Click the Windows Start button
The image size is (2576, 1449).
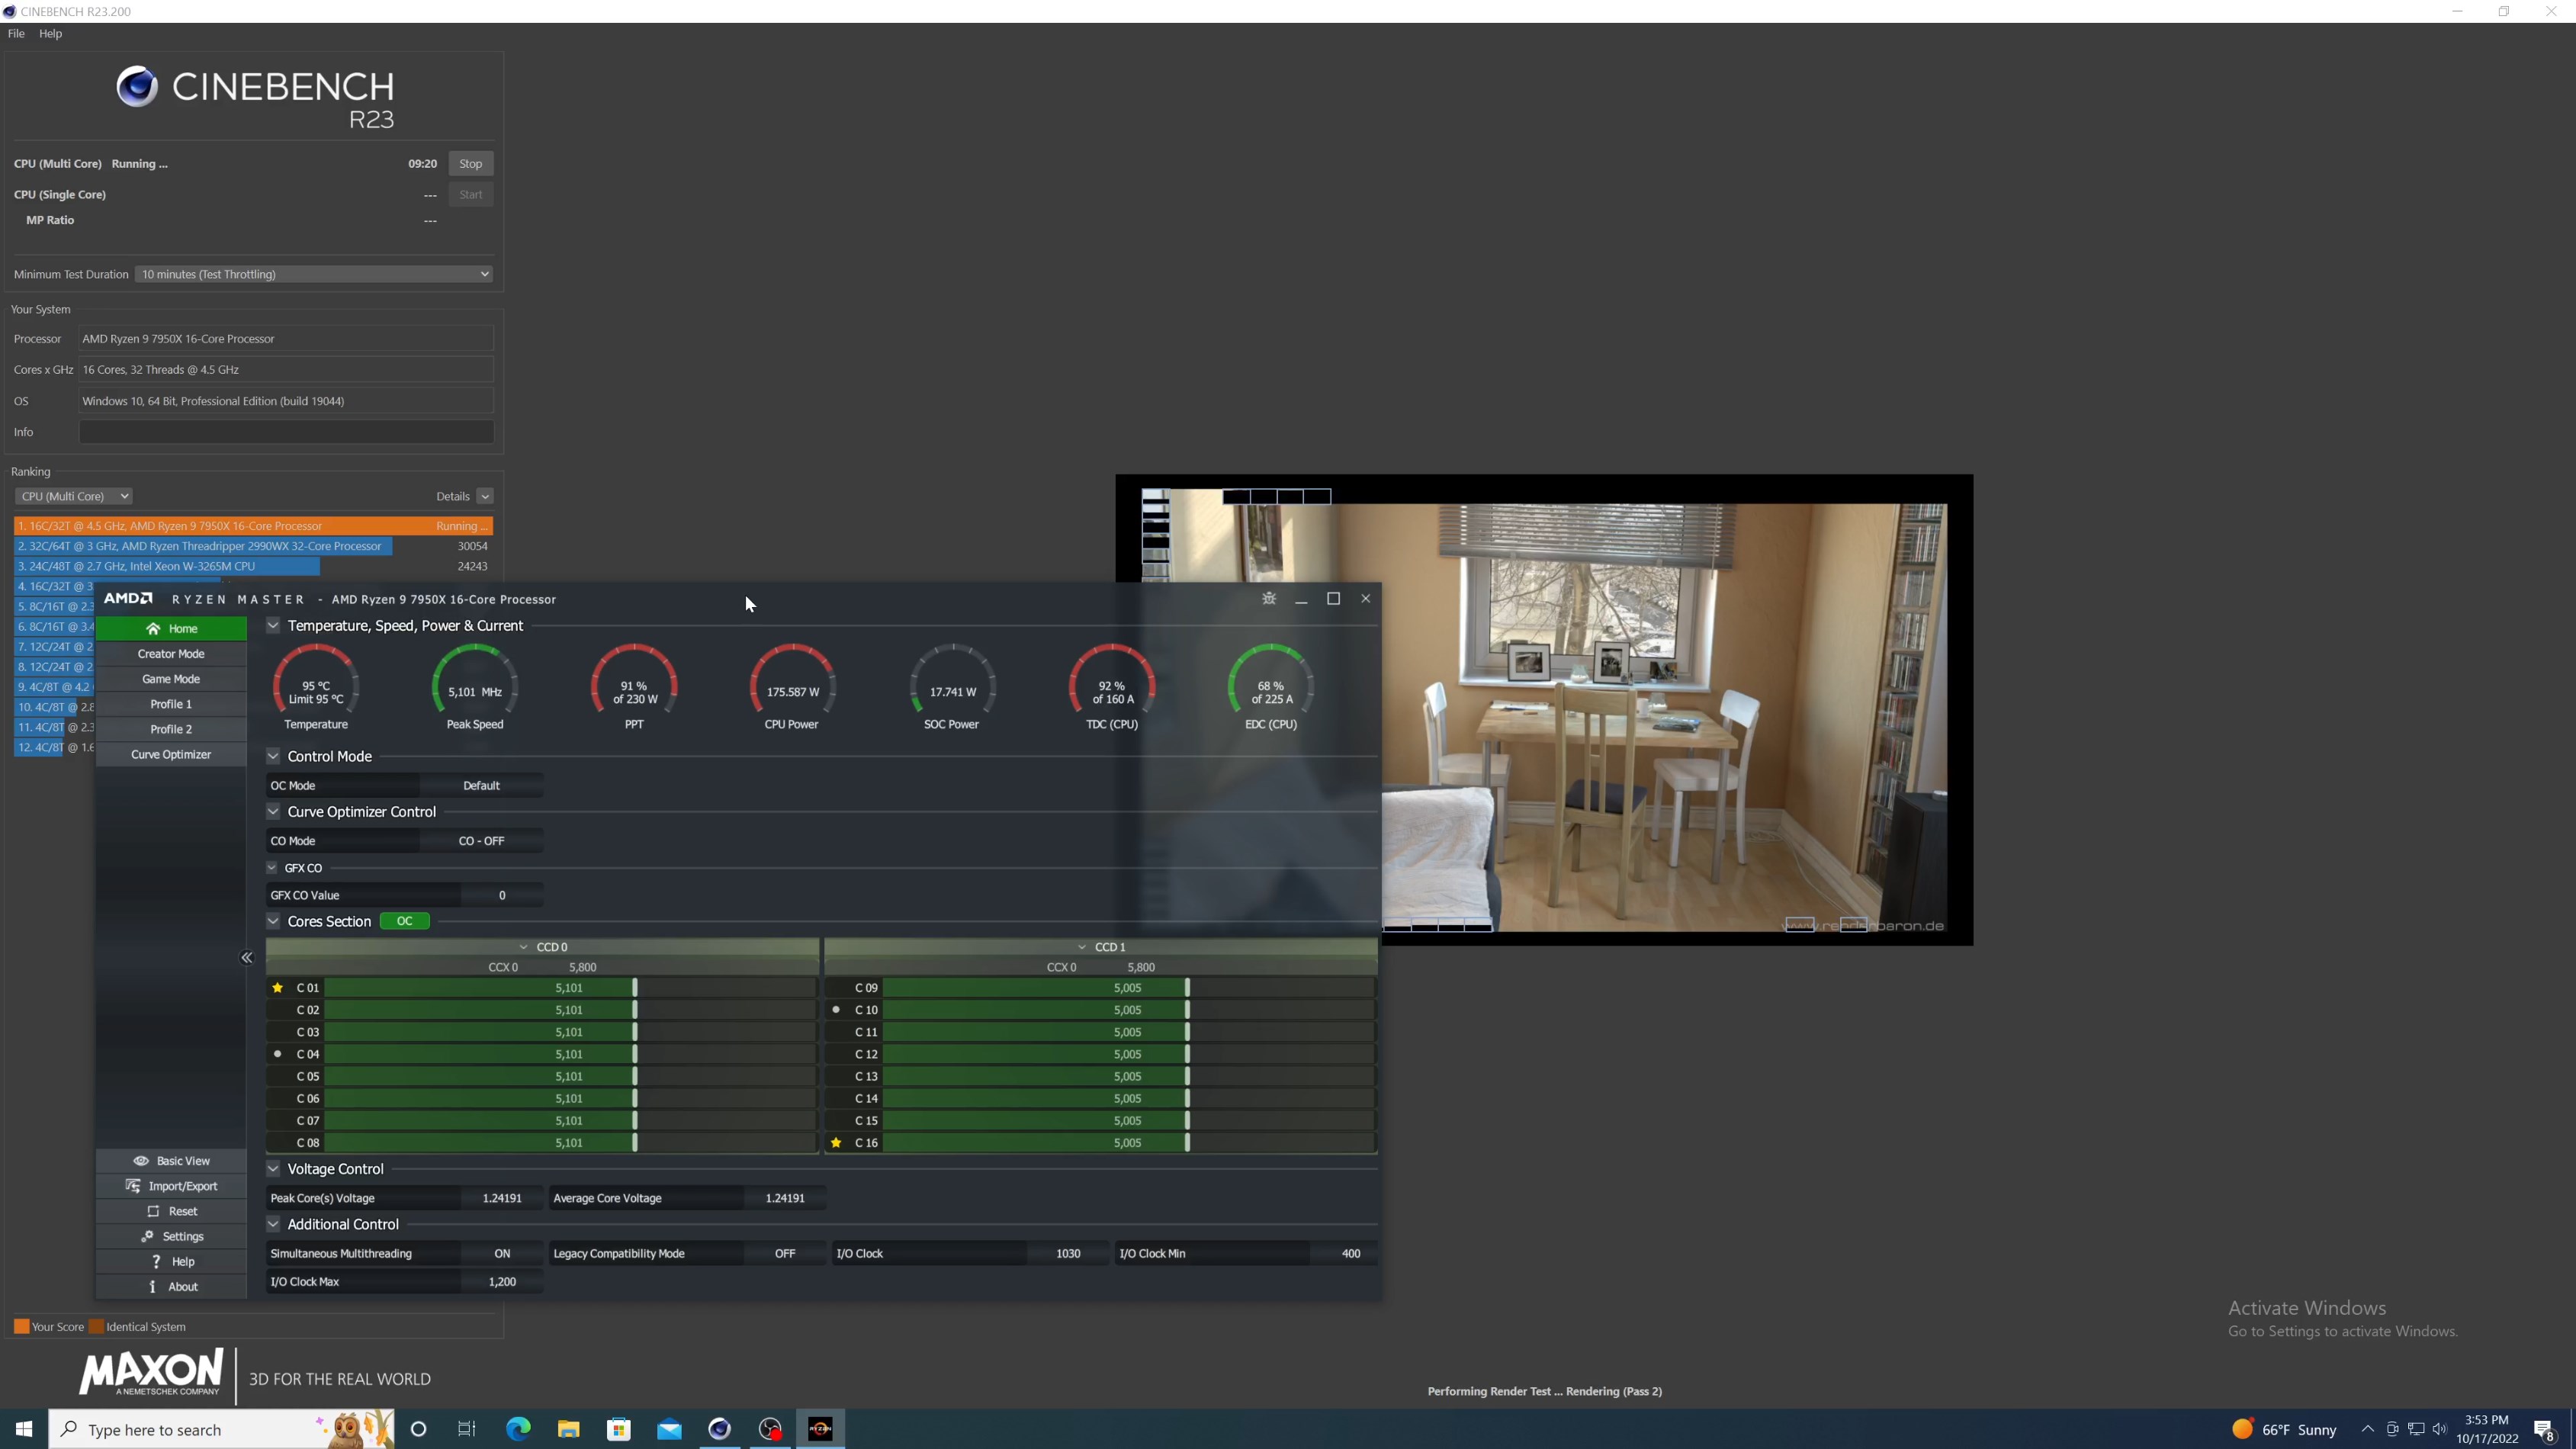24,1429
